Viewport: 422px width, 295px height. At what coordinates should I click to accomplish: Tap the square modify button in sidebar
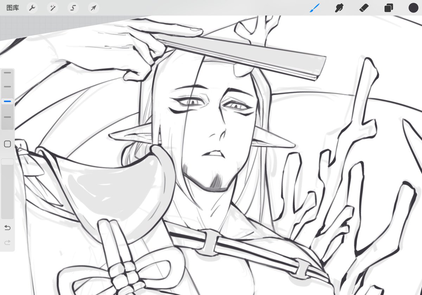pos(7,144)
